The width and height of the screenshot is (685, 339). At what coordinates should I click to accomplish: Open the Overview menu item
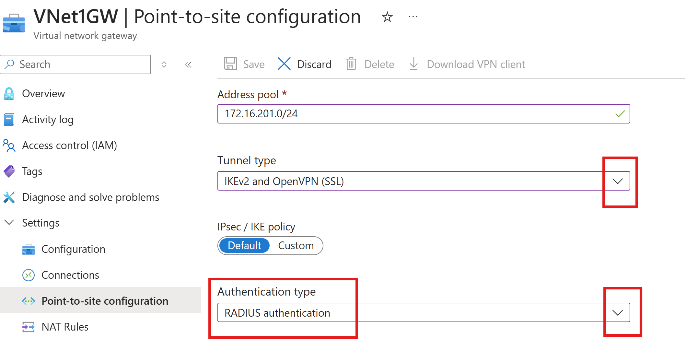pos(43,94)
